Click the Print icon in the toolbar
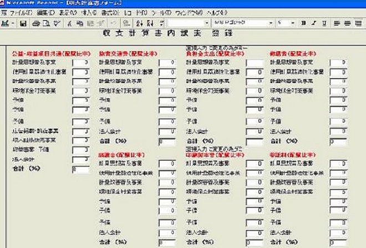Image resolution: width=366 pixels, height=248 pixels. coord(36,23)
